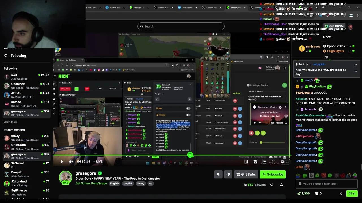Subscribe to grossgore's channel
The image size is (362, 203).
point(273,175)
